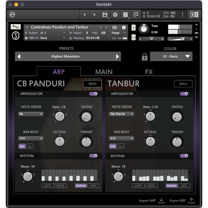The width and height of the screenshot is (208, 208).
Task: Load the next preset with the right arrow
Action: 117,57
